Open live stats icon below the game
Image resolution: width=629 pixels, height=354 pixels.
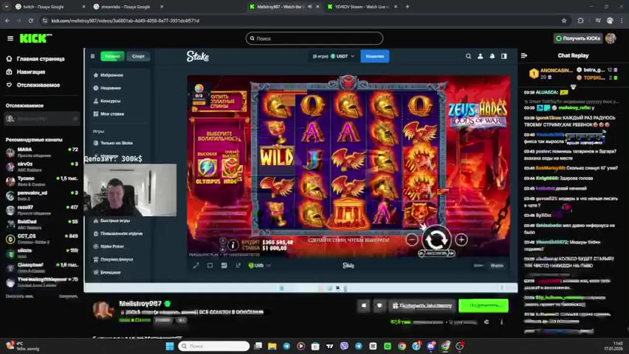224,265
